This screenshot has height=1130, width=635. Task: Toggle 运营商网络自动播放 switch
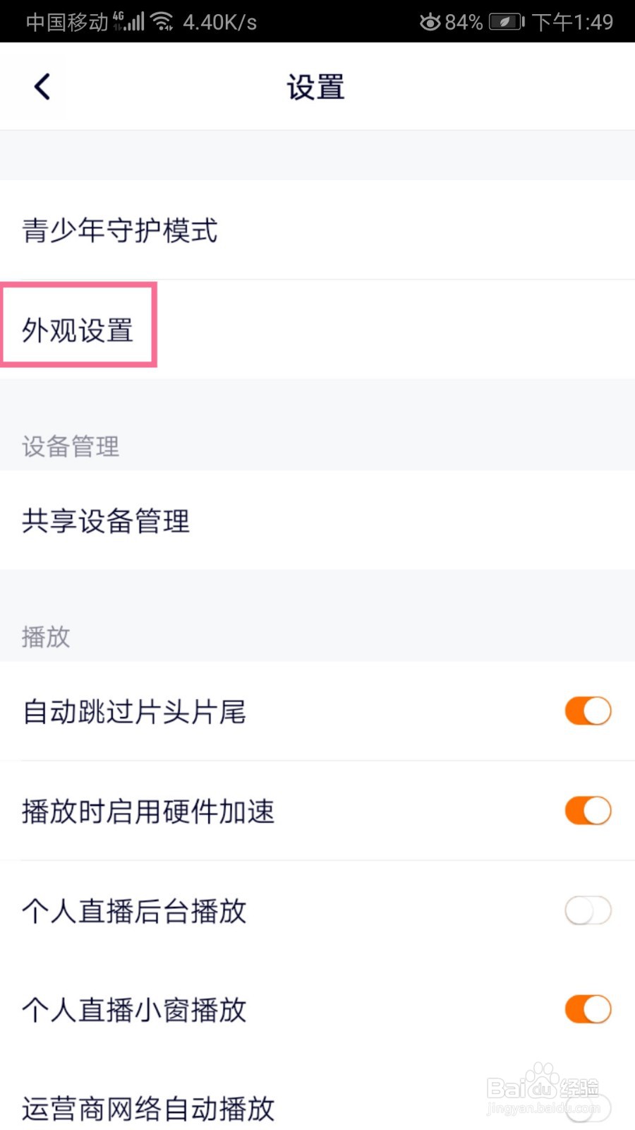[588, 1108]
